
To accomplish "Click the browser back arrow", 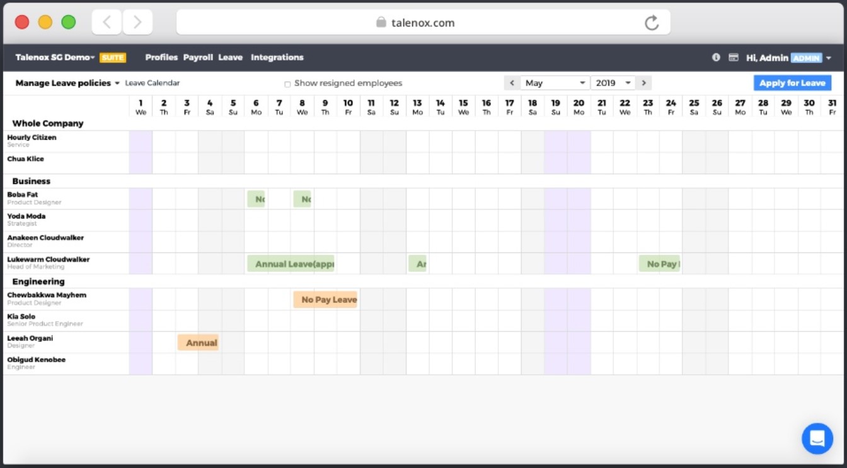I will pyautogui.click(x=107, y=23).
